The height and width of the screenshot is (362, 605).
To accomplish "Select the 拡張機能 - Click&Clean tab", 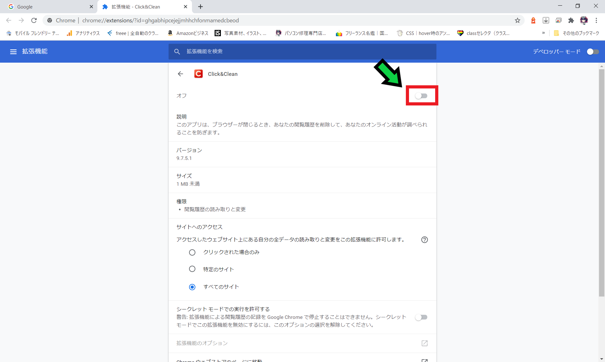I will pyautogui.click(x=145, y=7).
